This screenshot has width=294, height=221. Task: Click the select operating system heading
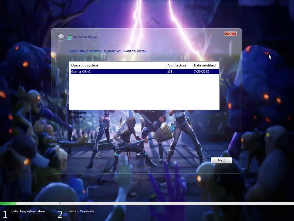(108, 51)
